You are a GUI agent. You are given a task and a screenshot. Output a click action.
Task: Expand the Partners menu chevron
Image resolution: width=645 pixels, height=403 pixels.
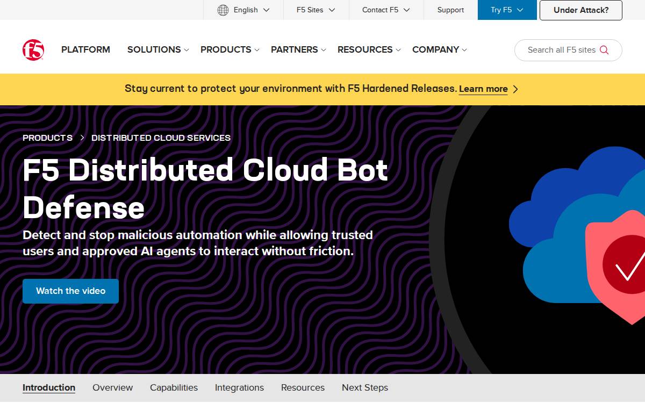pos(324,50)
